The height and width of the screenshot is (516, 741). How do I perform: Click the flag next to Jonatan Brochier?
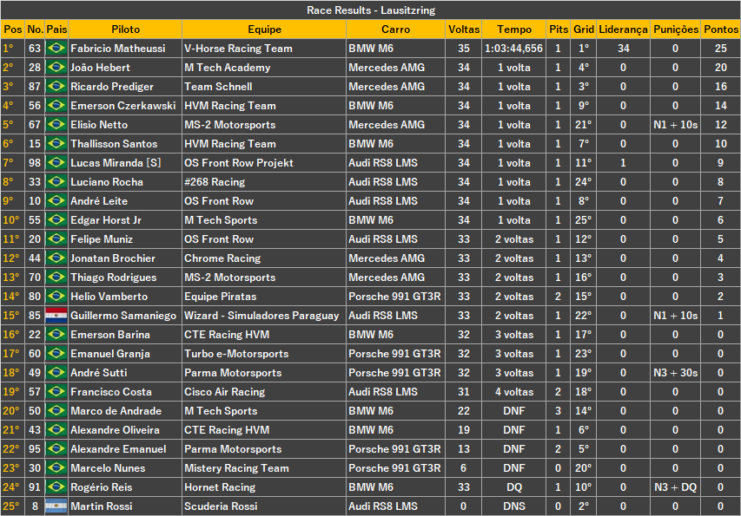tap(56, 258)
